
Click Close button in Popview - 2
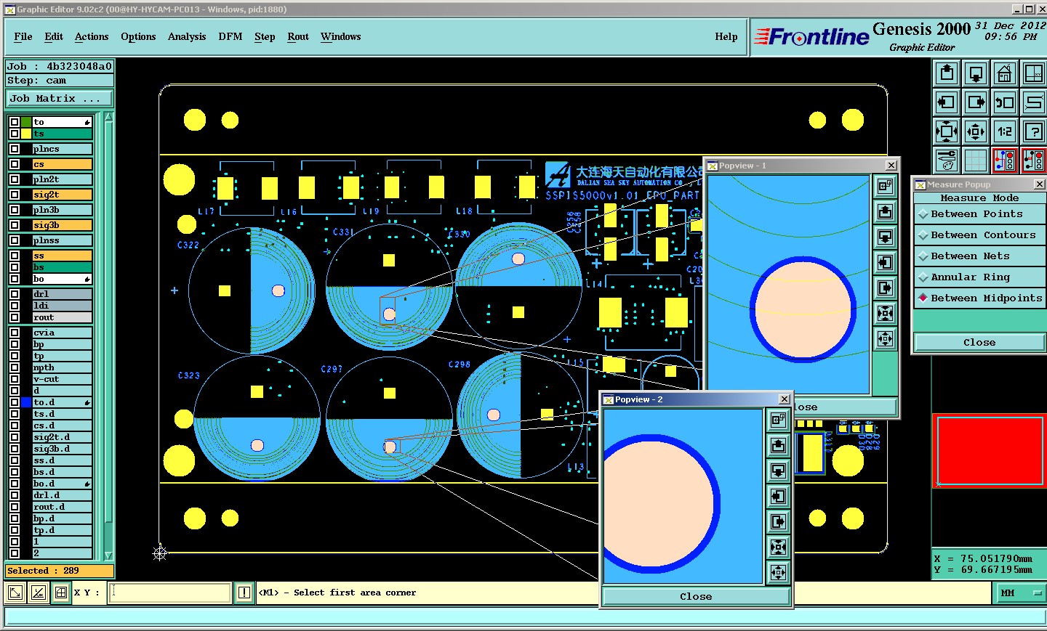696,597
